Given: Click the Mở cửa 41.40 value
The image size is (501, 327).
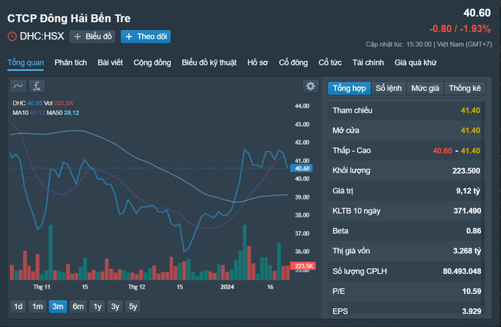Looking at the screenshot, I should tap(470, 131).
